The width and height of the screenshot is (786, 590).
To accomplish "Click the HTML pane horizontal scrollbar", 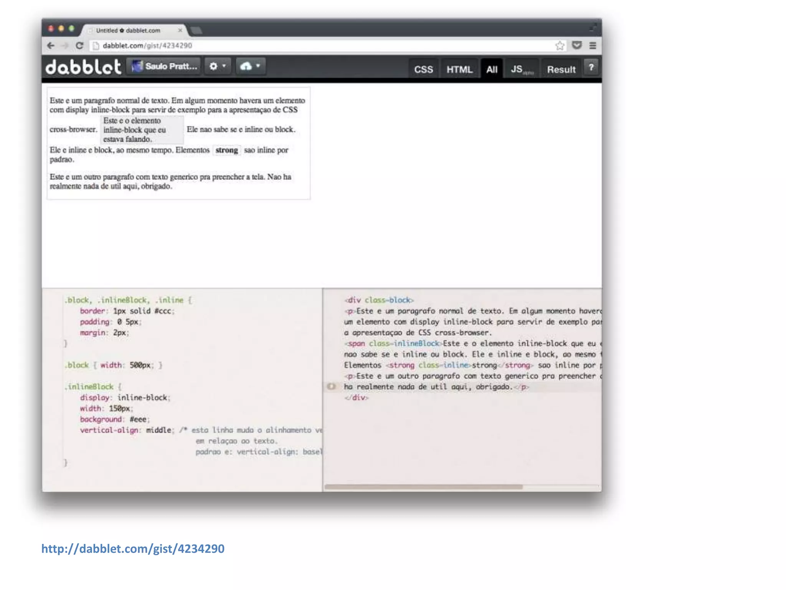I will point(423,487).
